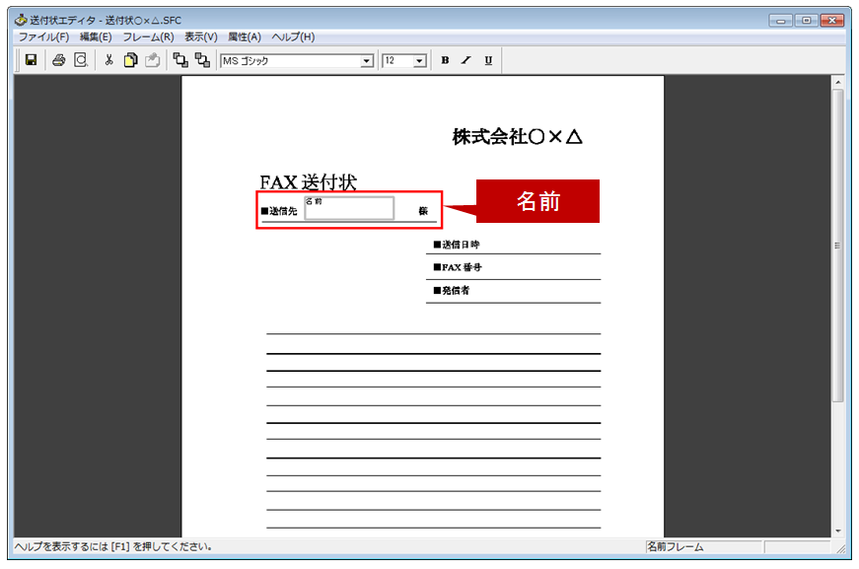Click the FAX 送付状 heading text
Viewport: 859px width, 569px height.
click(308, 181)
